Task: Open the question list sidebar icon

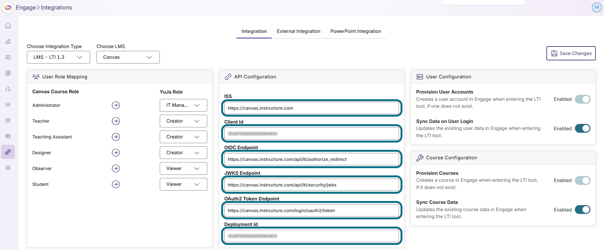Action: tap(8, 120)
